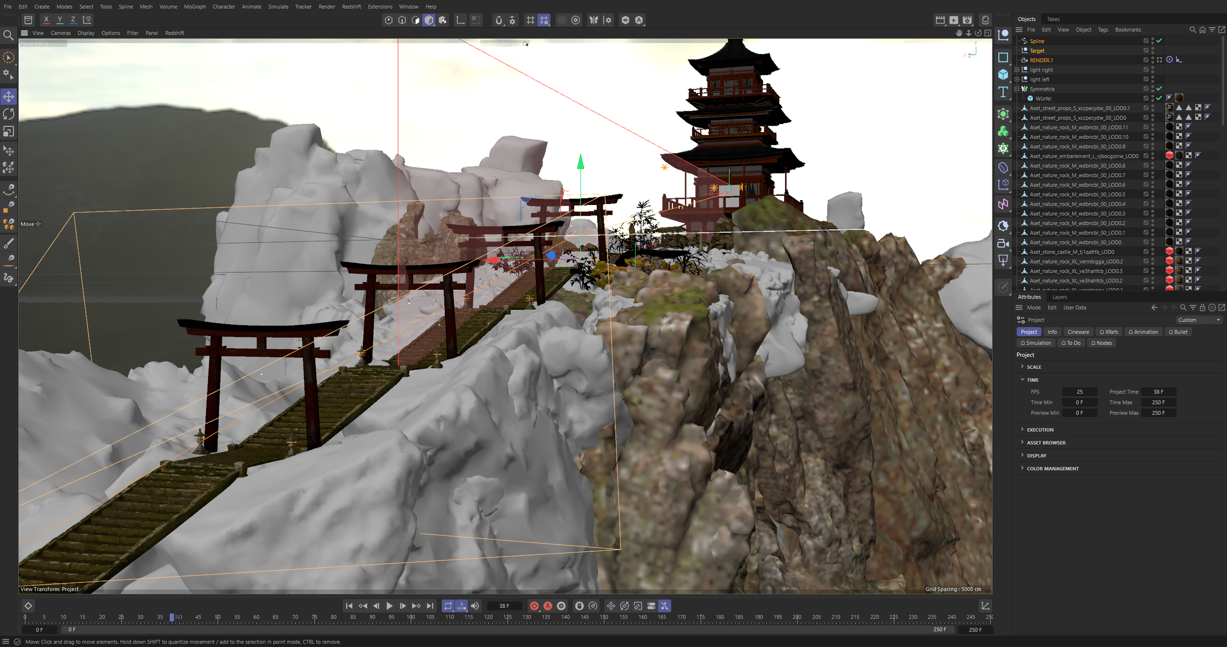Expand the light right hierarchy
Screen dimensions: 1227x647
click(1017, 70)
